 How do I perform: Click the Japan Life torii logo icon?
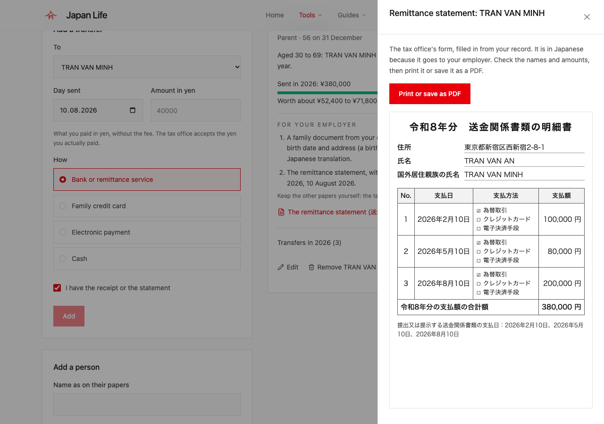click(51, 15)
